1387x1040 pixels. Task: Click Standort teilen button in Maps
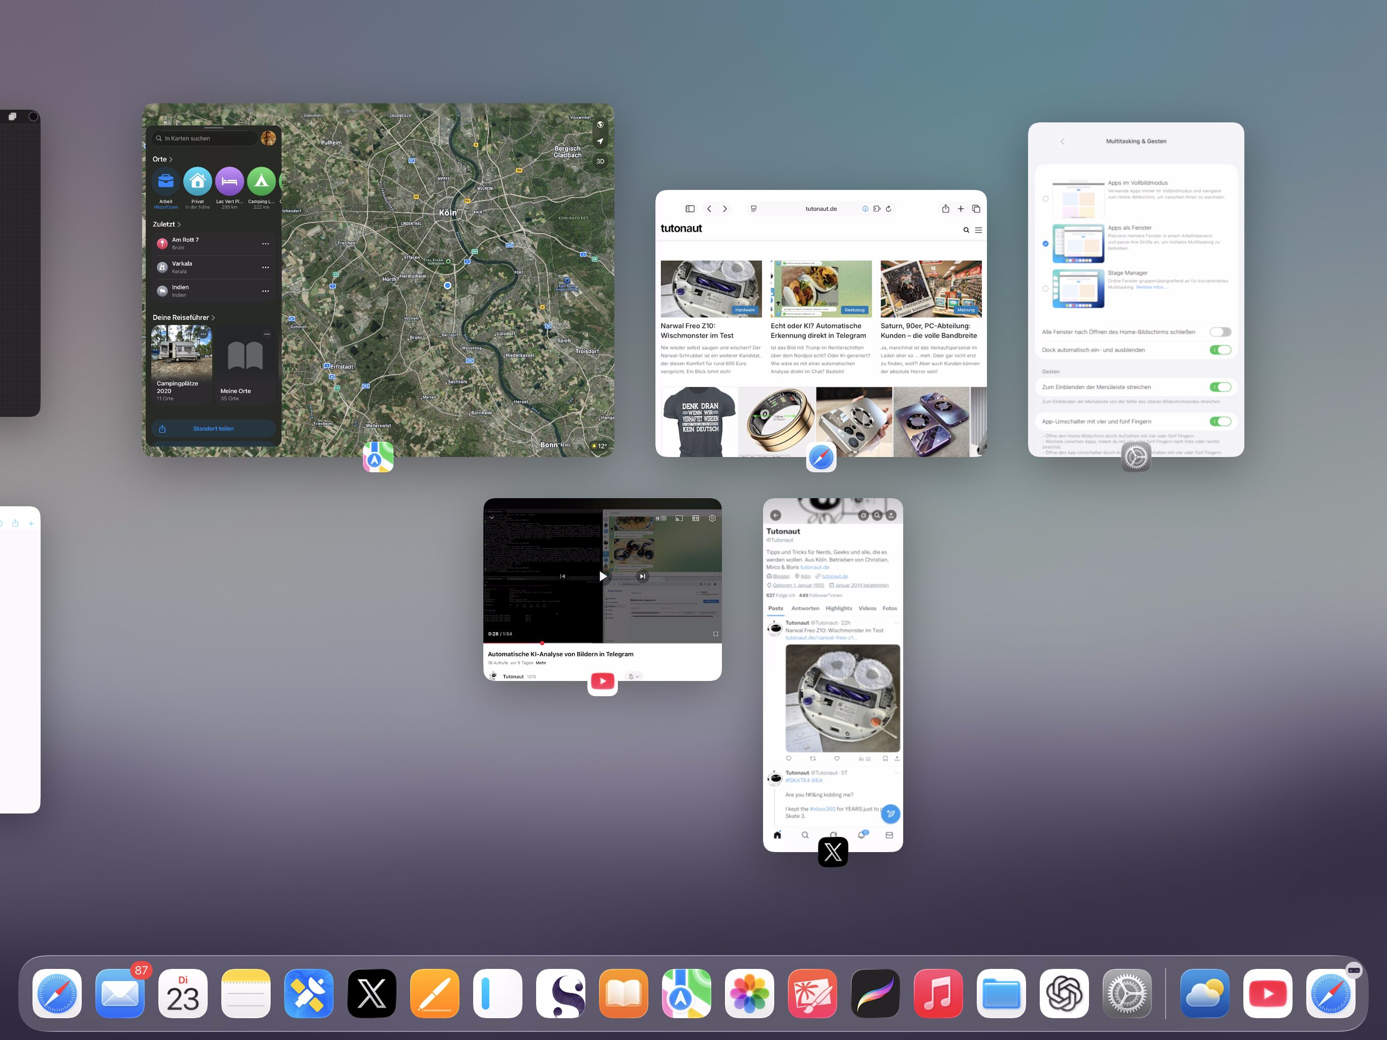pyautogui.click(x=213, y=429)
